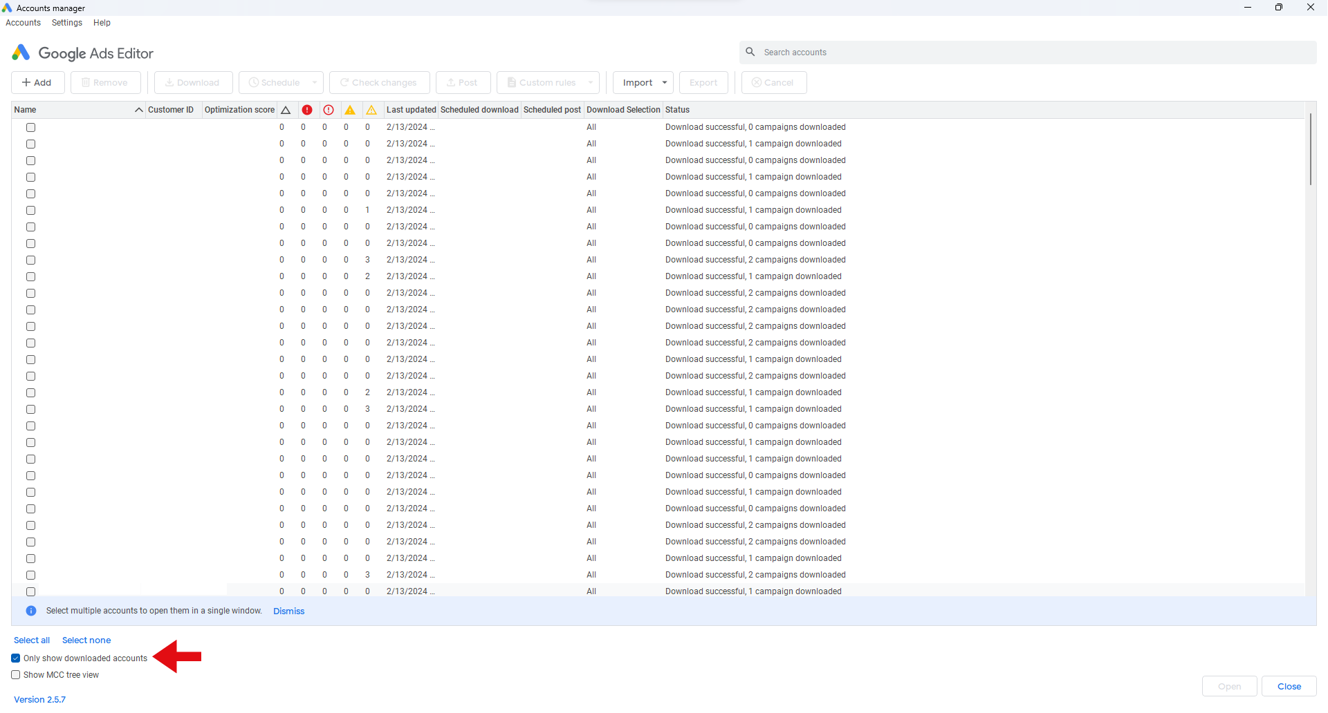Open the Help menu

tap(102, 23)
